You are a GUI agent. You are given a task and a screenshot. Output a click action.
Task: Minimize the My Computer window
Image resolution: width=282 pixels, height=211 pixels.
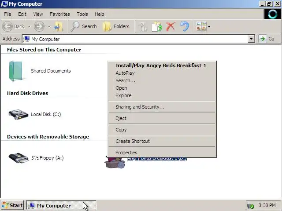263,4
